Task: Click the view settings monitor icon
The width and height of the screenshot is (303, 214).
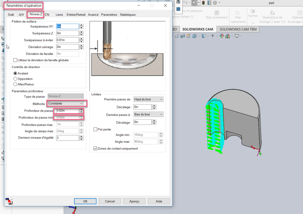Action: point(236,36)
